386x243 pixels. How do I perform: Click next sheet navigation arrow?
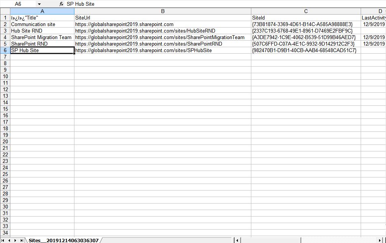point(15,240)
